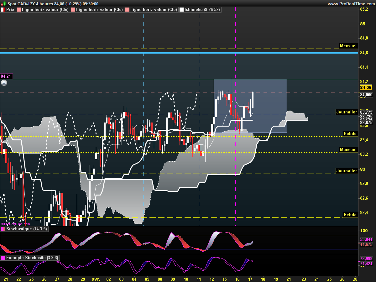The height and width of the screenshot is (282, 376).
Task: Open the Prix legend entry
Action: point(8,10)
